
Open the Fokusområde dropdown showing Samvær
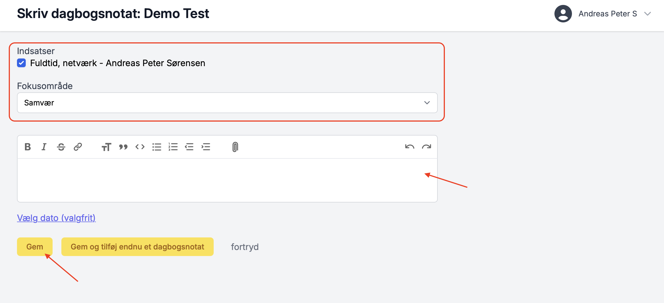point(227,103)
